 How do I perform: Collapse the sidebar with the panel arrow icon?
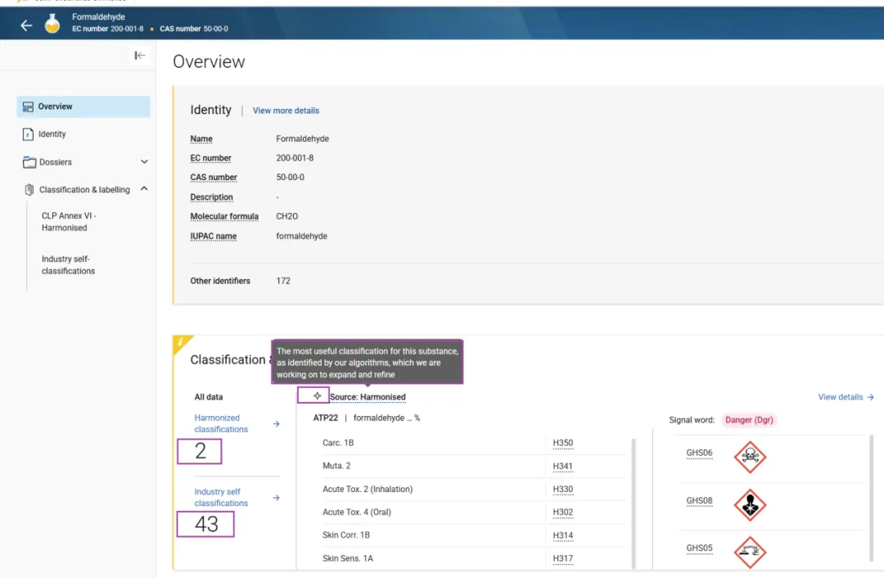tap(140, 56)
